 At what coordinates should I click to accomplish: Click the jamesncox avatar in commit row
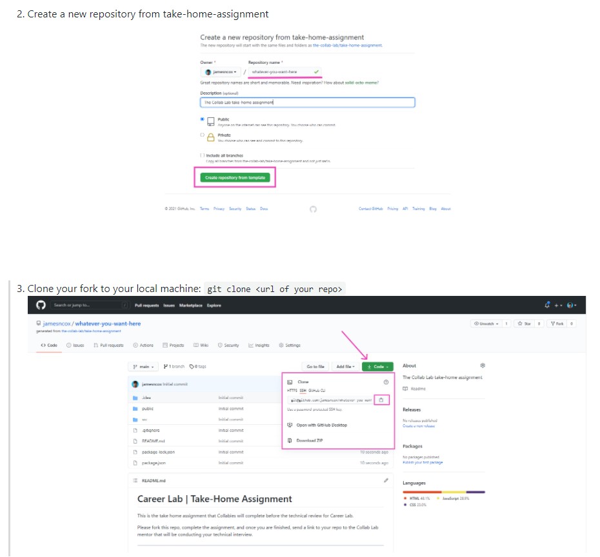(x=135, y=384)
